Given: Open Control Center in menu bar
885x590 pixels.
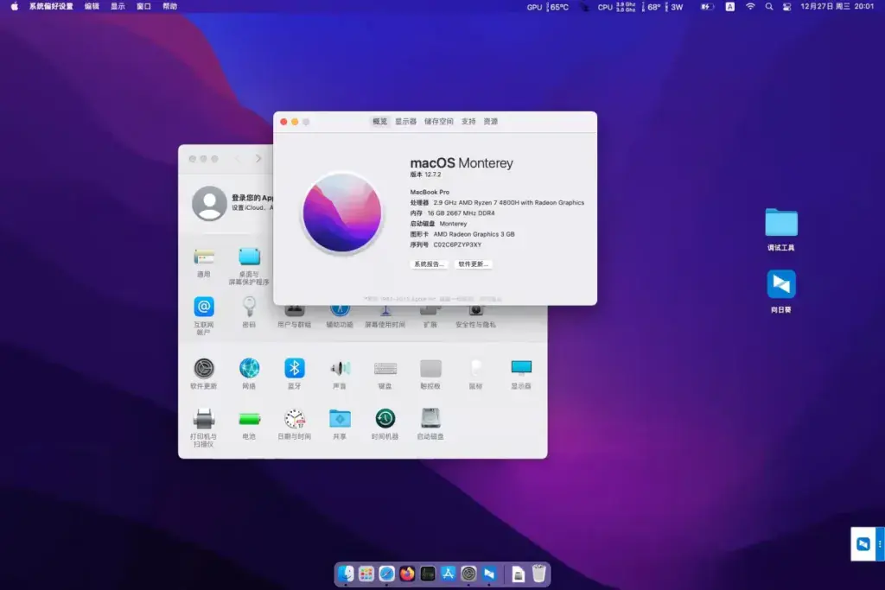Looking at the screenshot, I should click(x=786, y=7).
